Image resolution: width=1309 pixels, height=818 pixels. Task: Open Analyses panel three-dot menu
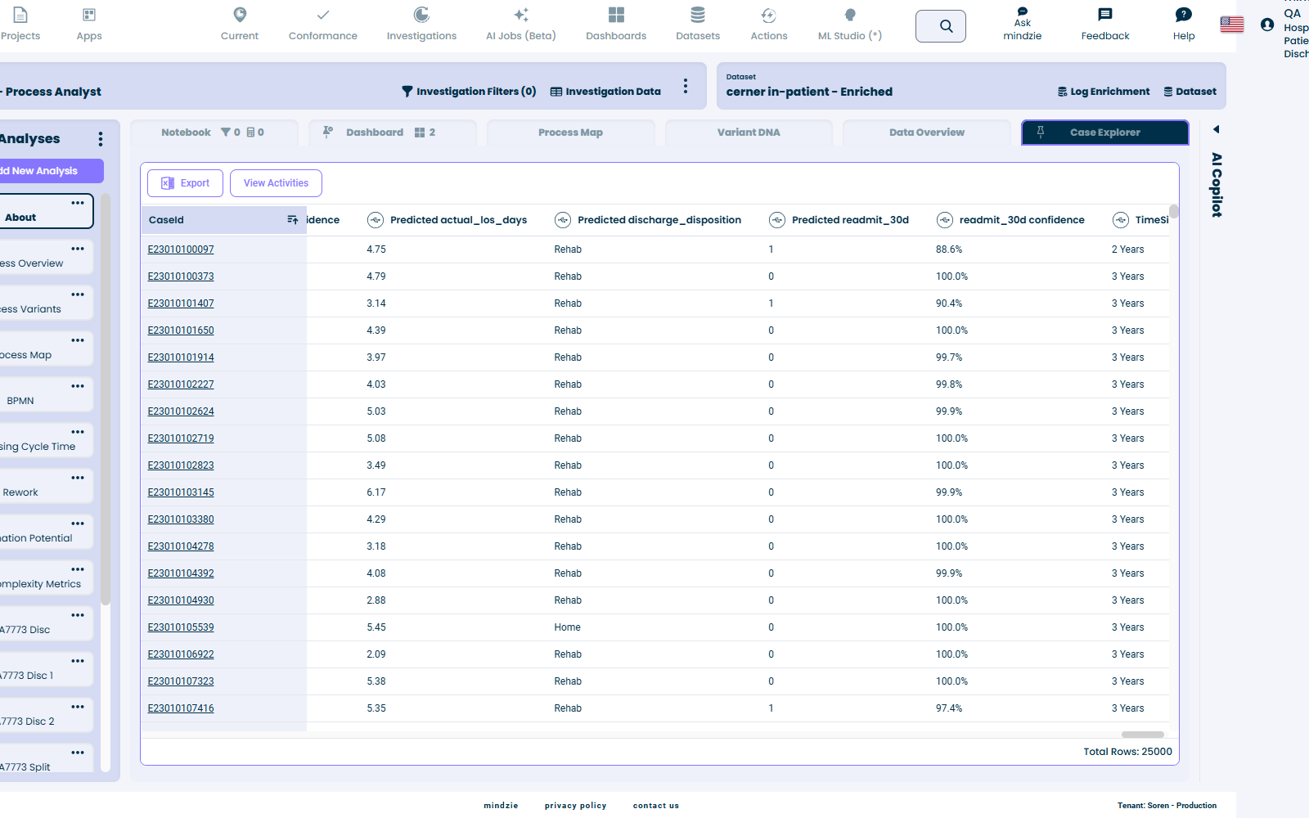[101, 139]
